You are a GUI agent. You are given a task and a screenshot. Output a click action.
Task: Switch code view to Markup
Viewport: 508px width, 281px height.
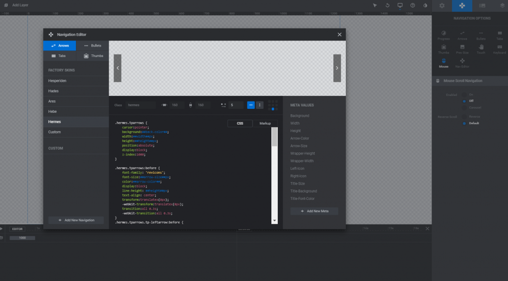[x=265, y=123]
